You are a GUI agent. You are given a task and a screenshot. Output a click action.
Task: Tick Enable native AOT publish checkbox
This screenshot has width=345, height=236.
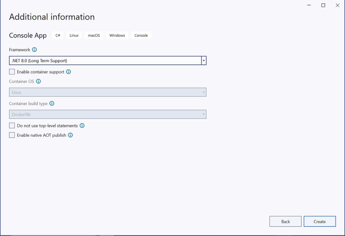(12, 135)
